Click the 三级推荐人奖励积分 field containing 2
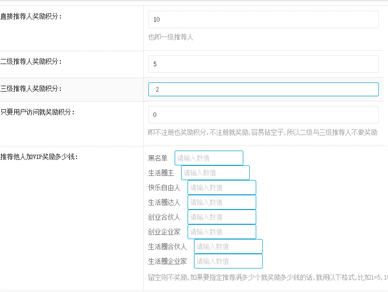Image resolution: width=388 pixels, height=292 pixels. (x=263, y=89)
